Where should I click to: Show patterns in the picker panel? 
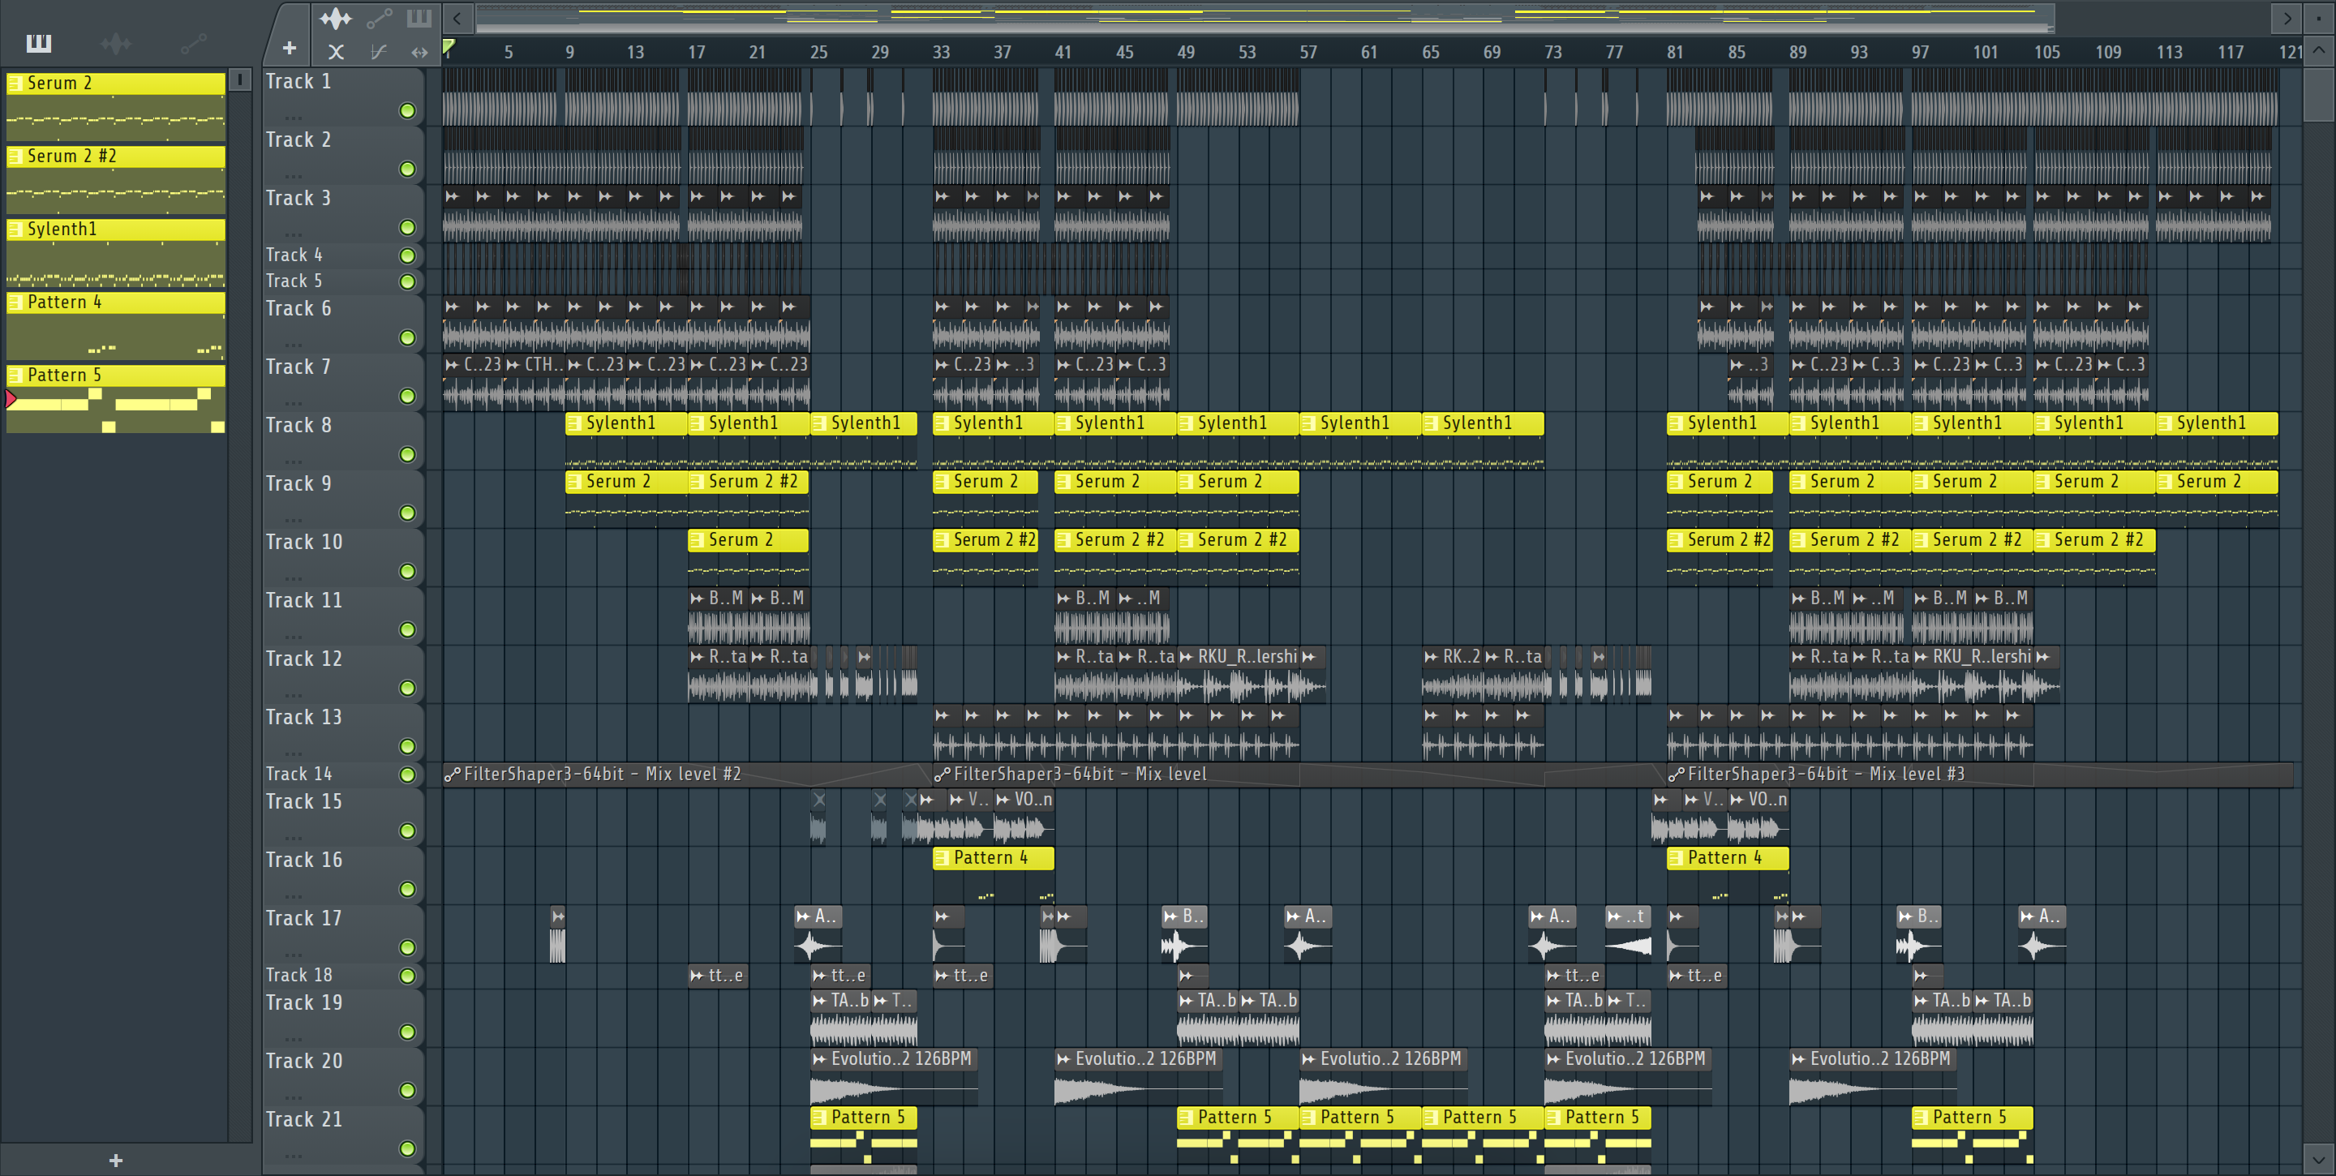point(39,43)
